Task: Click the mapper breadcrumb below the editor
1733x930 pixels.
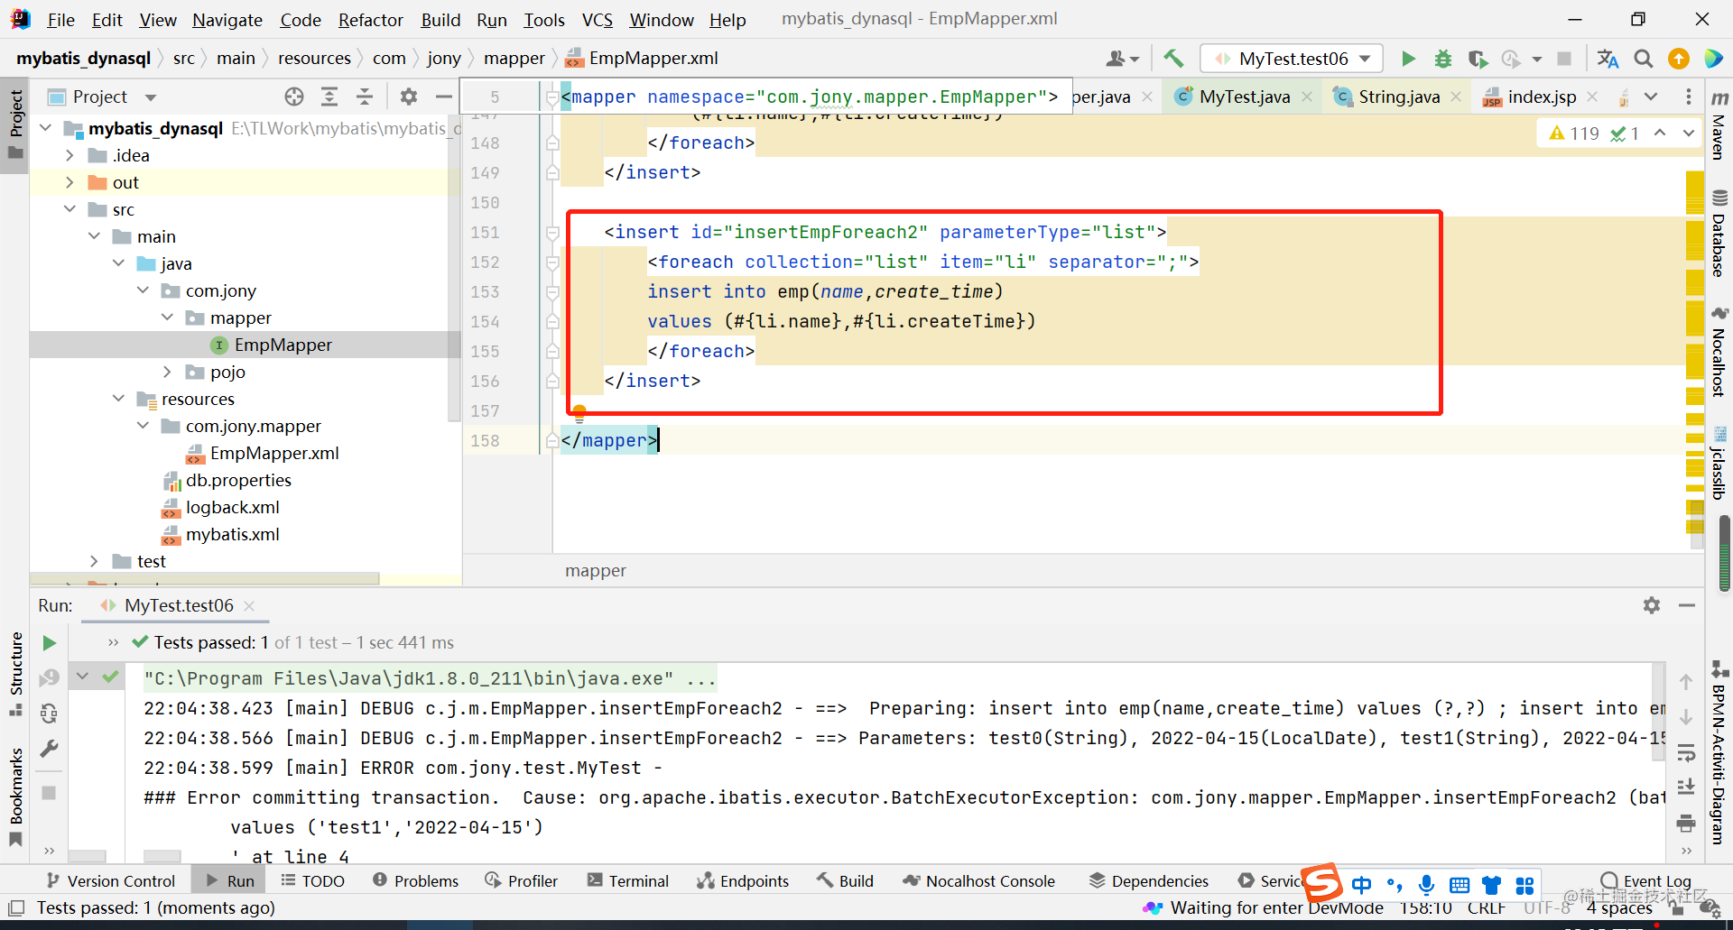Action: (595, 570)
